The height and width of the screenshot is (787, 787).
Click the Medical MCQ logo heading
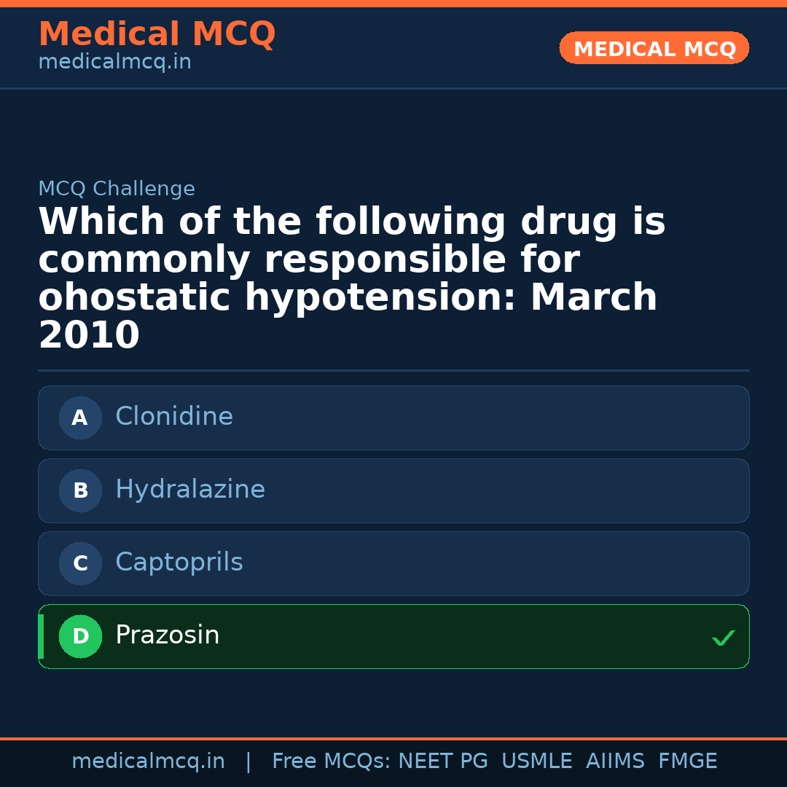click(157, 34)
